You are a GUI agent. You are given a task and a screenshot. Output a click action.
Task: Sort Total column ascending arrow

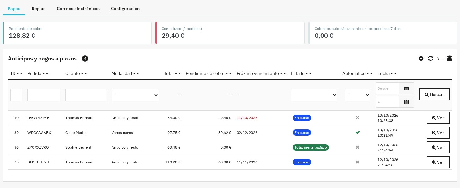tap(179, 74)
